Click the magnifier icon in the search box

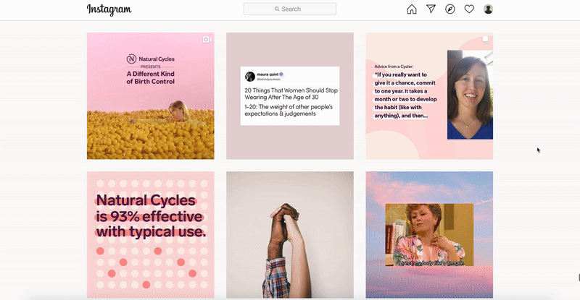(x=277, y=9)
